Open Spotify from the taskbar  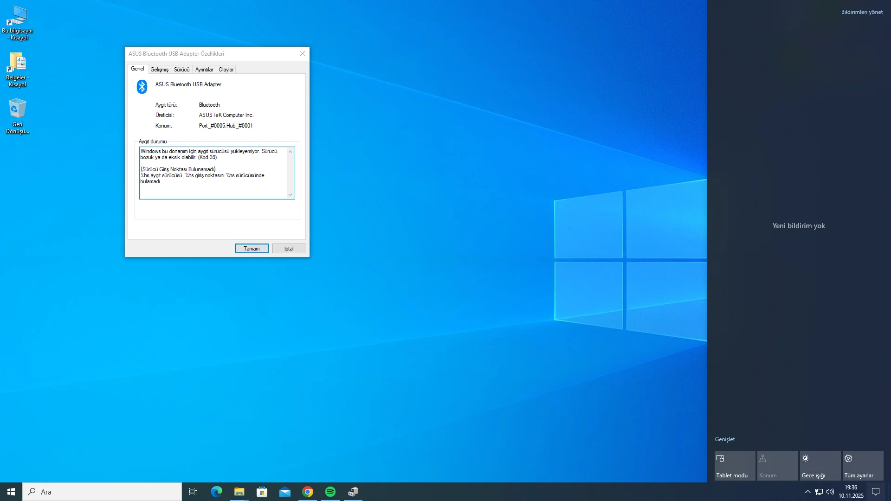point(330,492)
